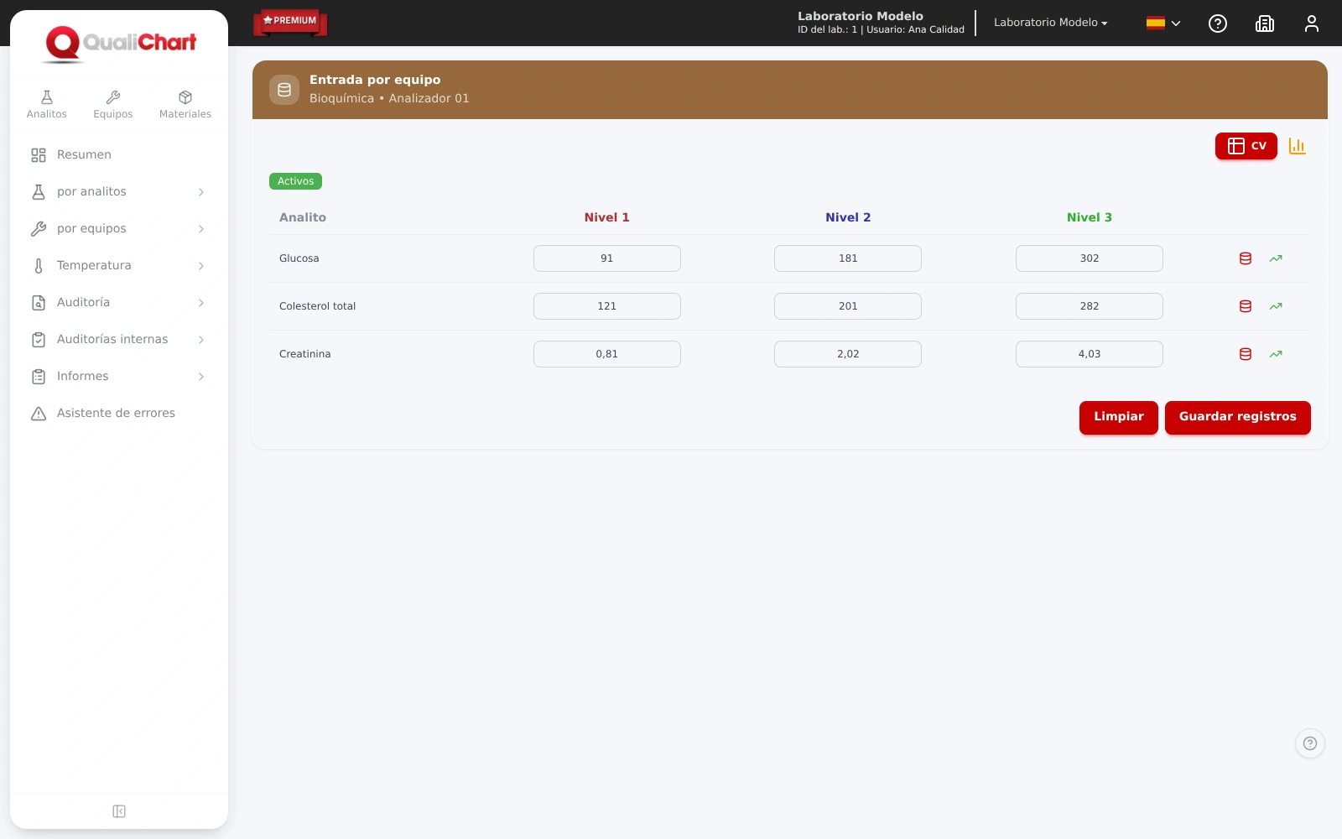The height and width of the screenshot is (839, 1342).
Task: Click Glucosa Nivel 3 value 302
Action: [x=1090, y=258]
